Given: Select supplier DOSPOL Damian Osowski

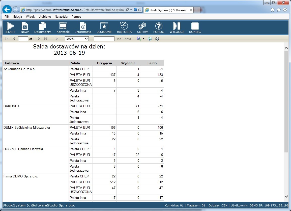Looking at the screenshot, I should click(x=23, y=149).
